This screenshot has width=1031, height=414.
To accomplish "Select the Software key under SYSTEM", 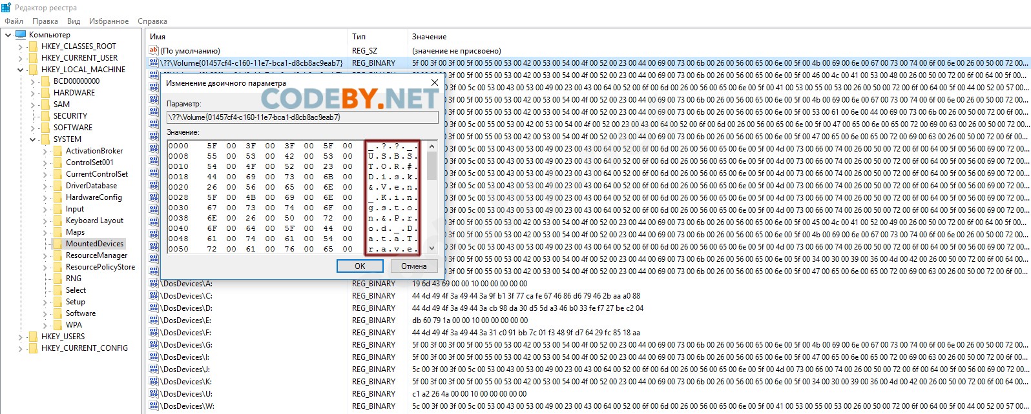I will coord(81,313).
